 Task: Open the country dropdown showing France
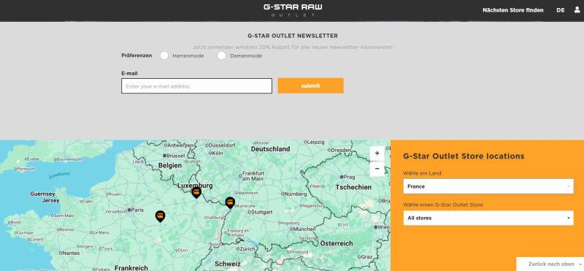coord(488,186)
